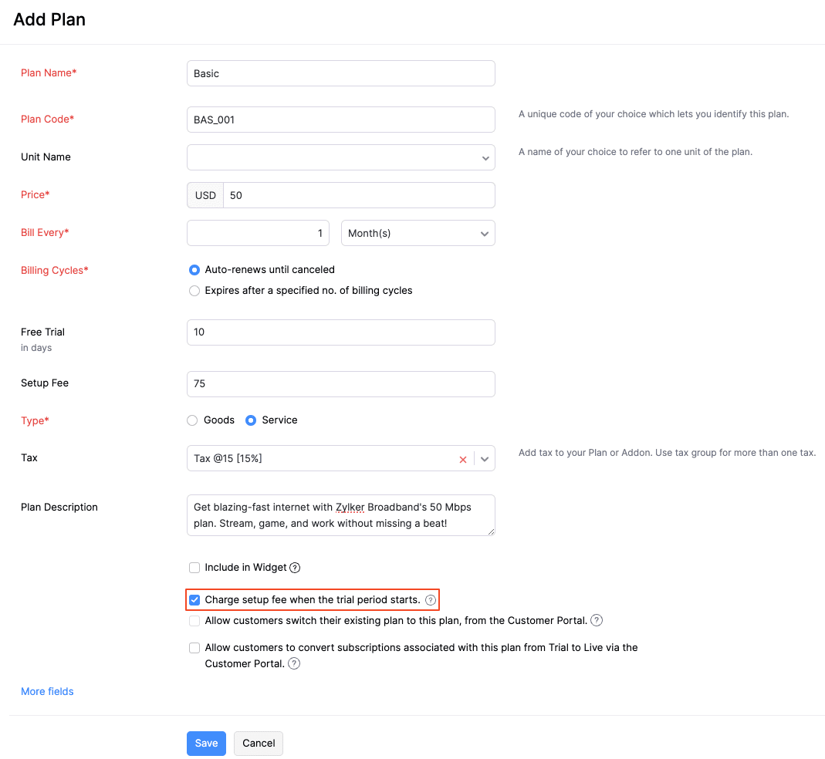Viewport: 825px width, 759px height.
Task: Click the Setup Fee field showing 75
Action: 340,383
